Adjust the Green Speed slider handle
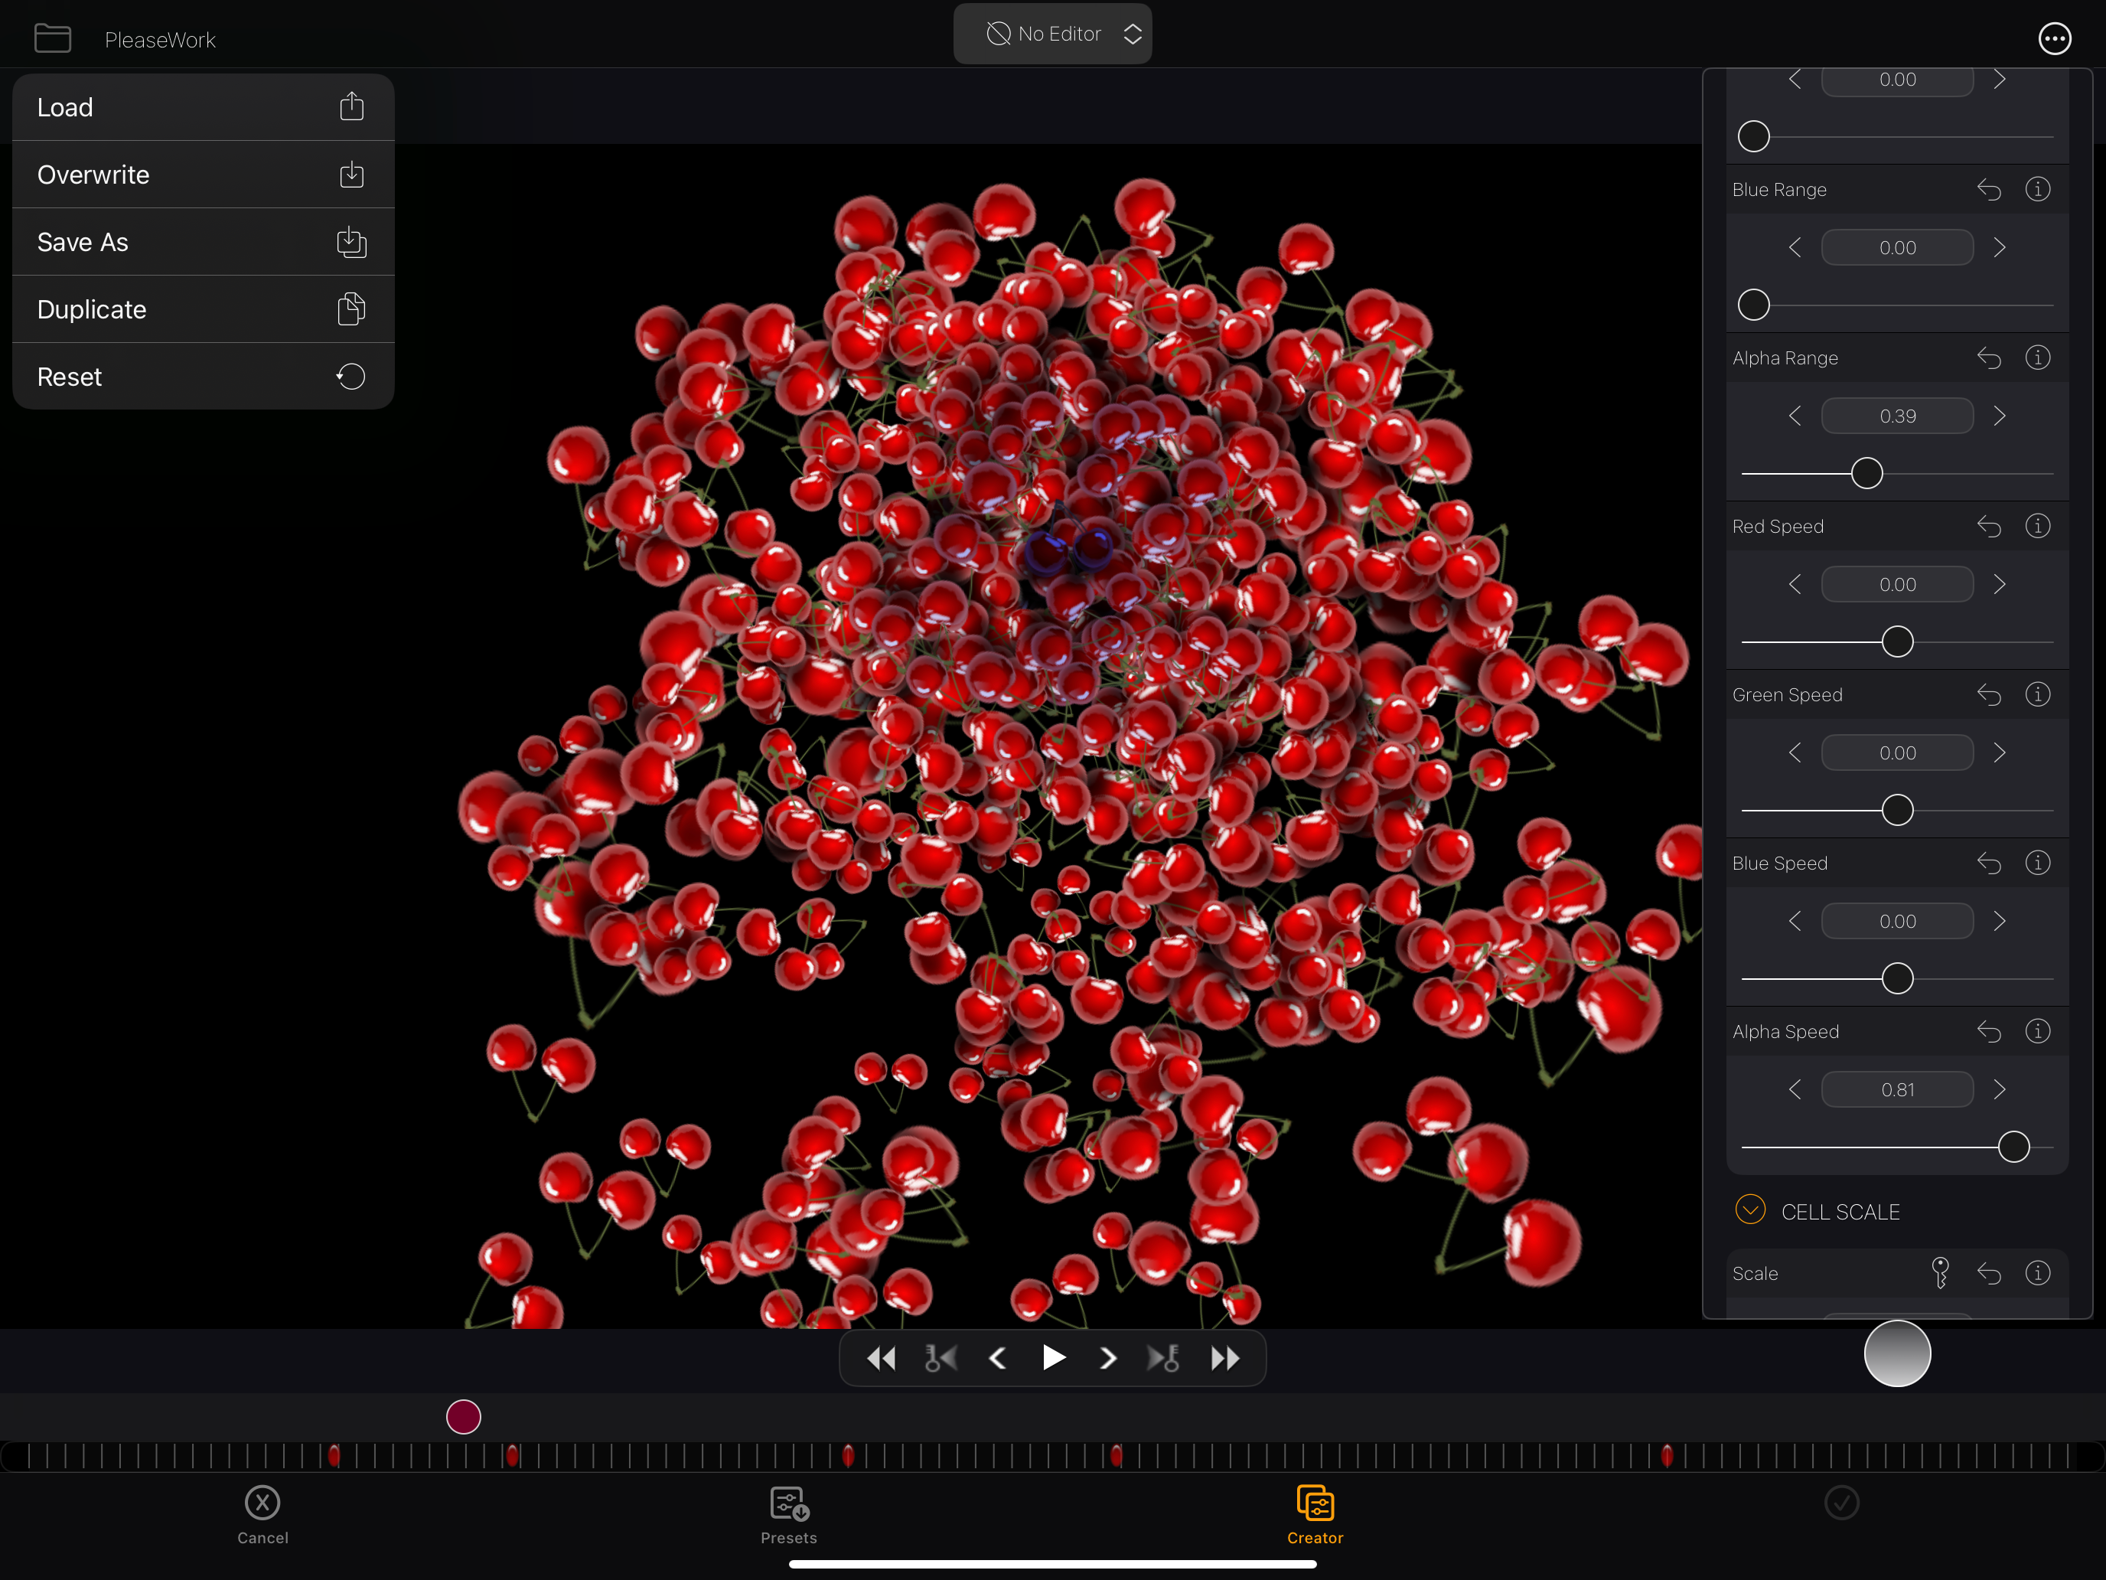2106x1580 pixels. (1898, 811)
